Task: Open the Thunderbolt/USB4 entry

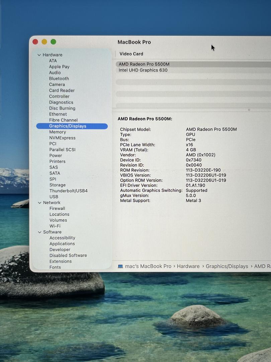Action: pyautogui.click(x=69, y=191)
